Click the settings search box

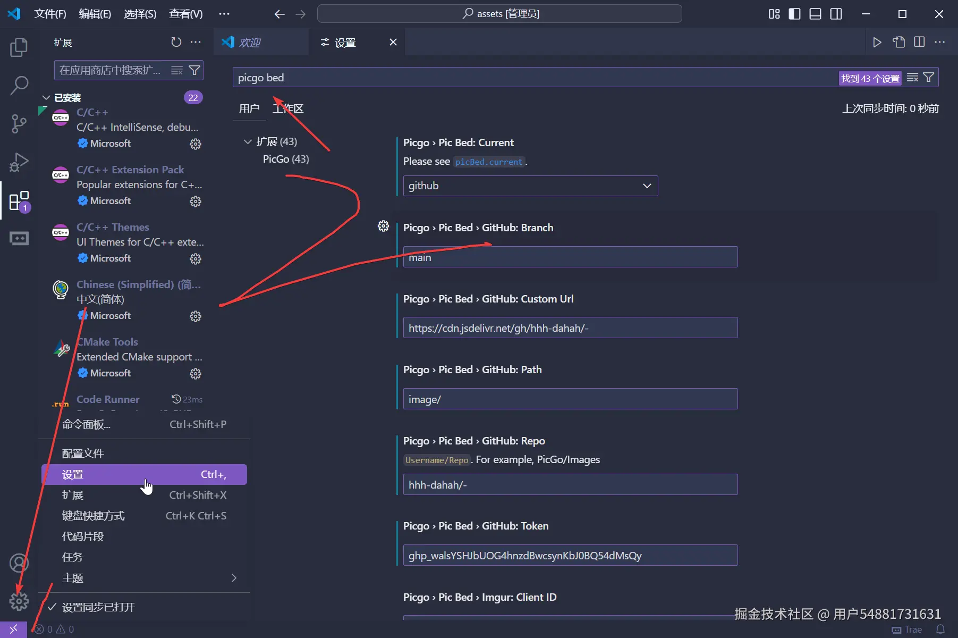click(x=536, y=78)
